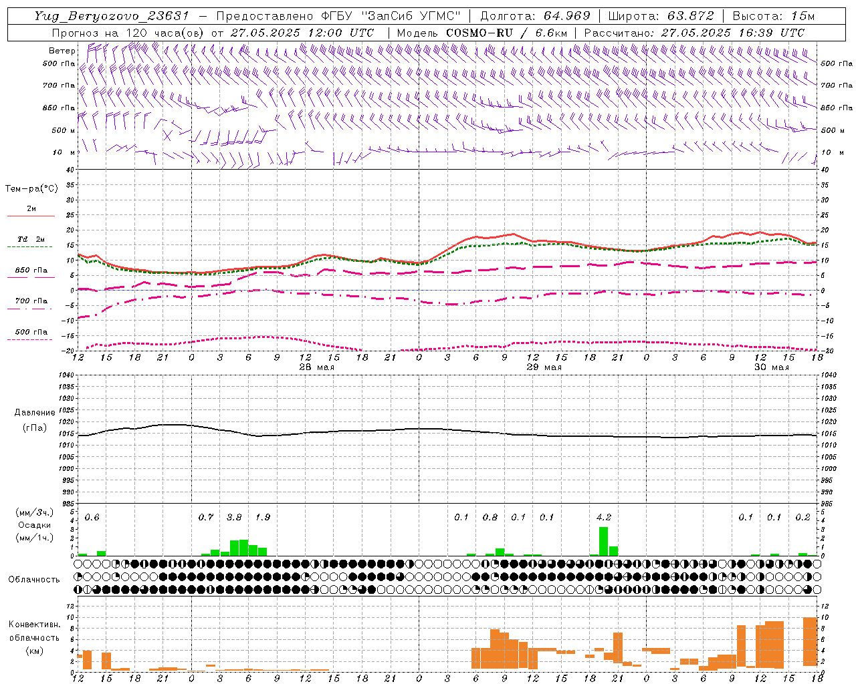Screen dimensions: 856x684
Task: Click the 28 мая date label
Action: [317, 367]
